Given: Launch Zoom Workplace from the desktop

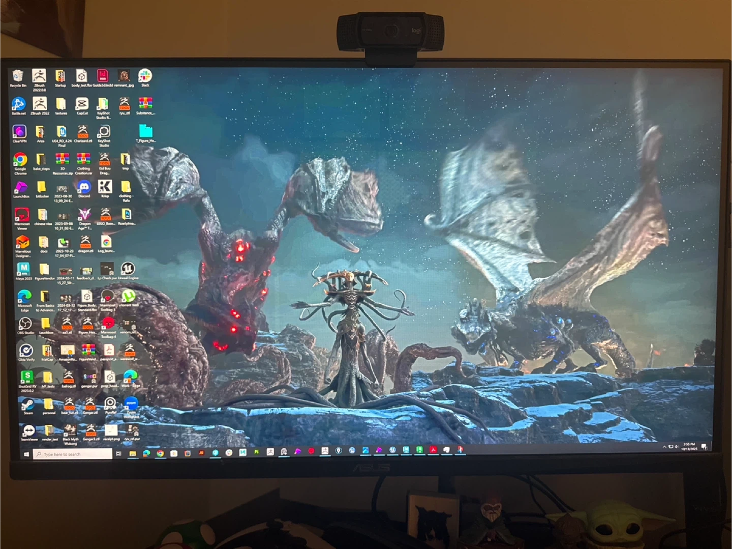Looking at the screenshot, I should 131,404.
